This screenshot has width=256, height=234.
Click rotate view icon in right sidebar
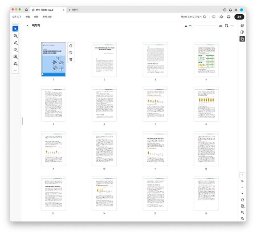[x=242, y=200]
